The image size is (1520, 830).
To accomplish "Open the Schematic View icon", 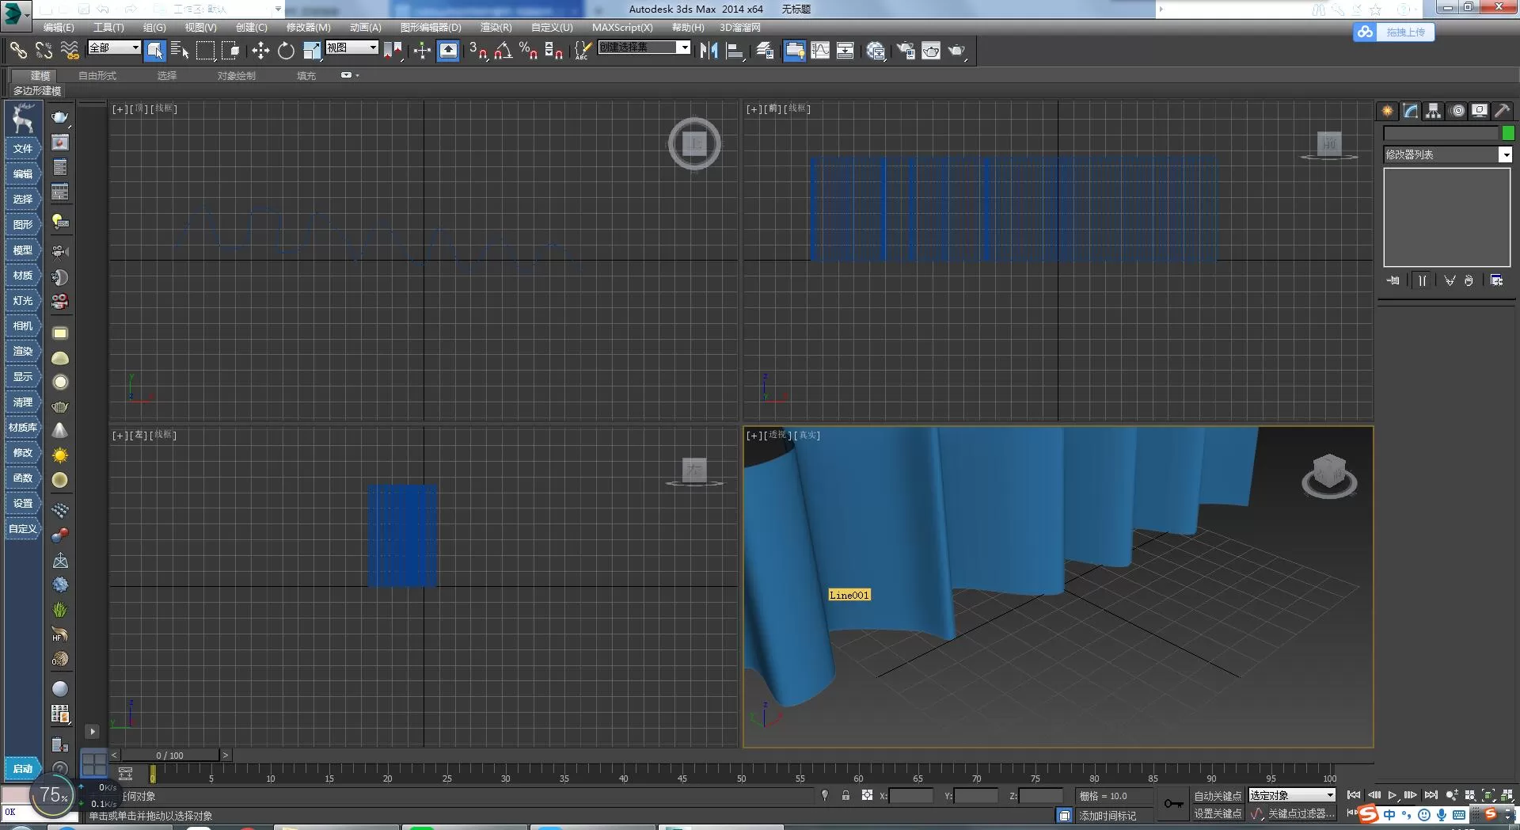I will [x=845, y=51].
